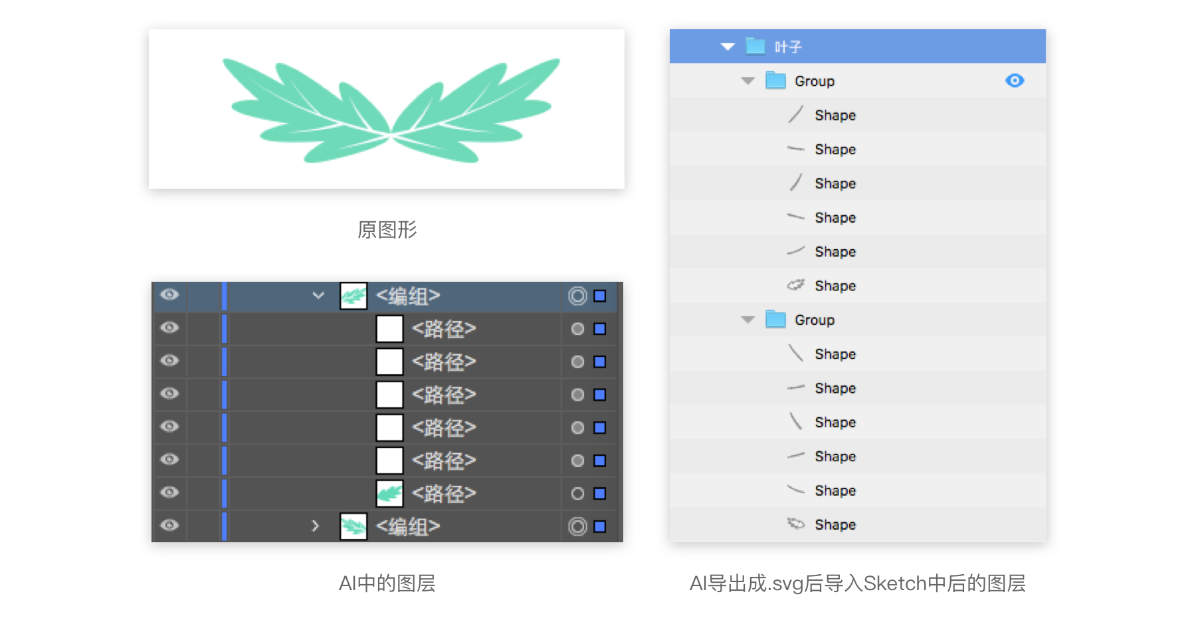Viewport: 1196px width, 618px height.
Task: Select third Shape label under second Group
Action: (x=835, y=422)
